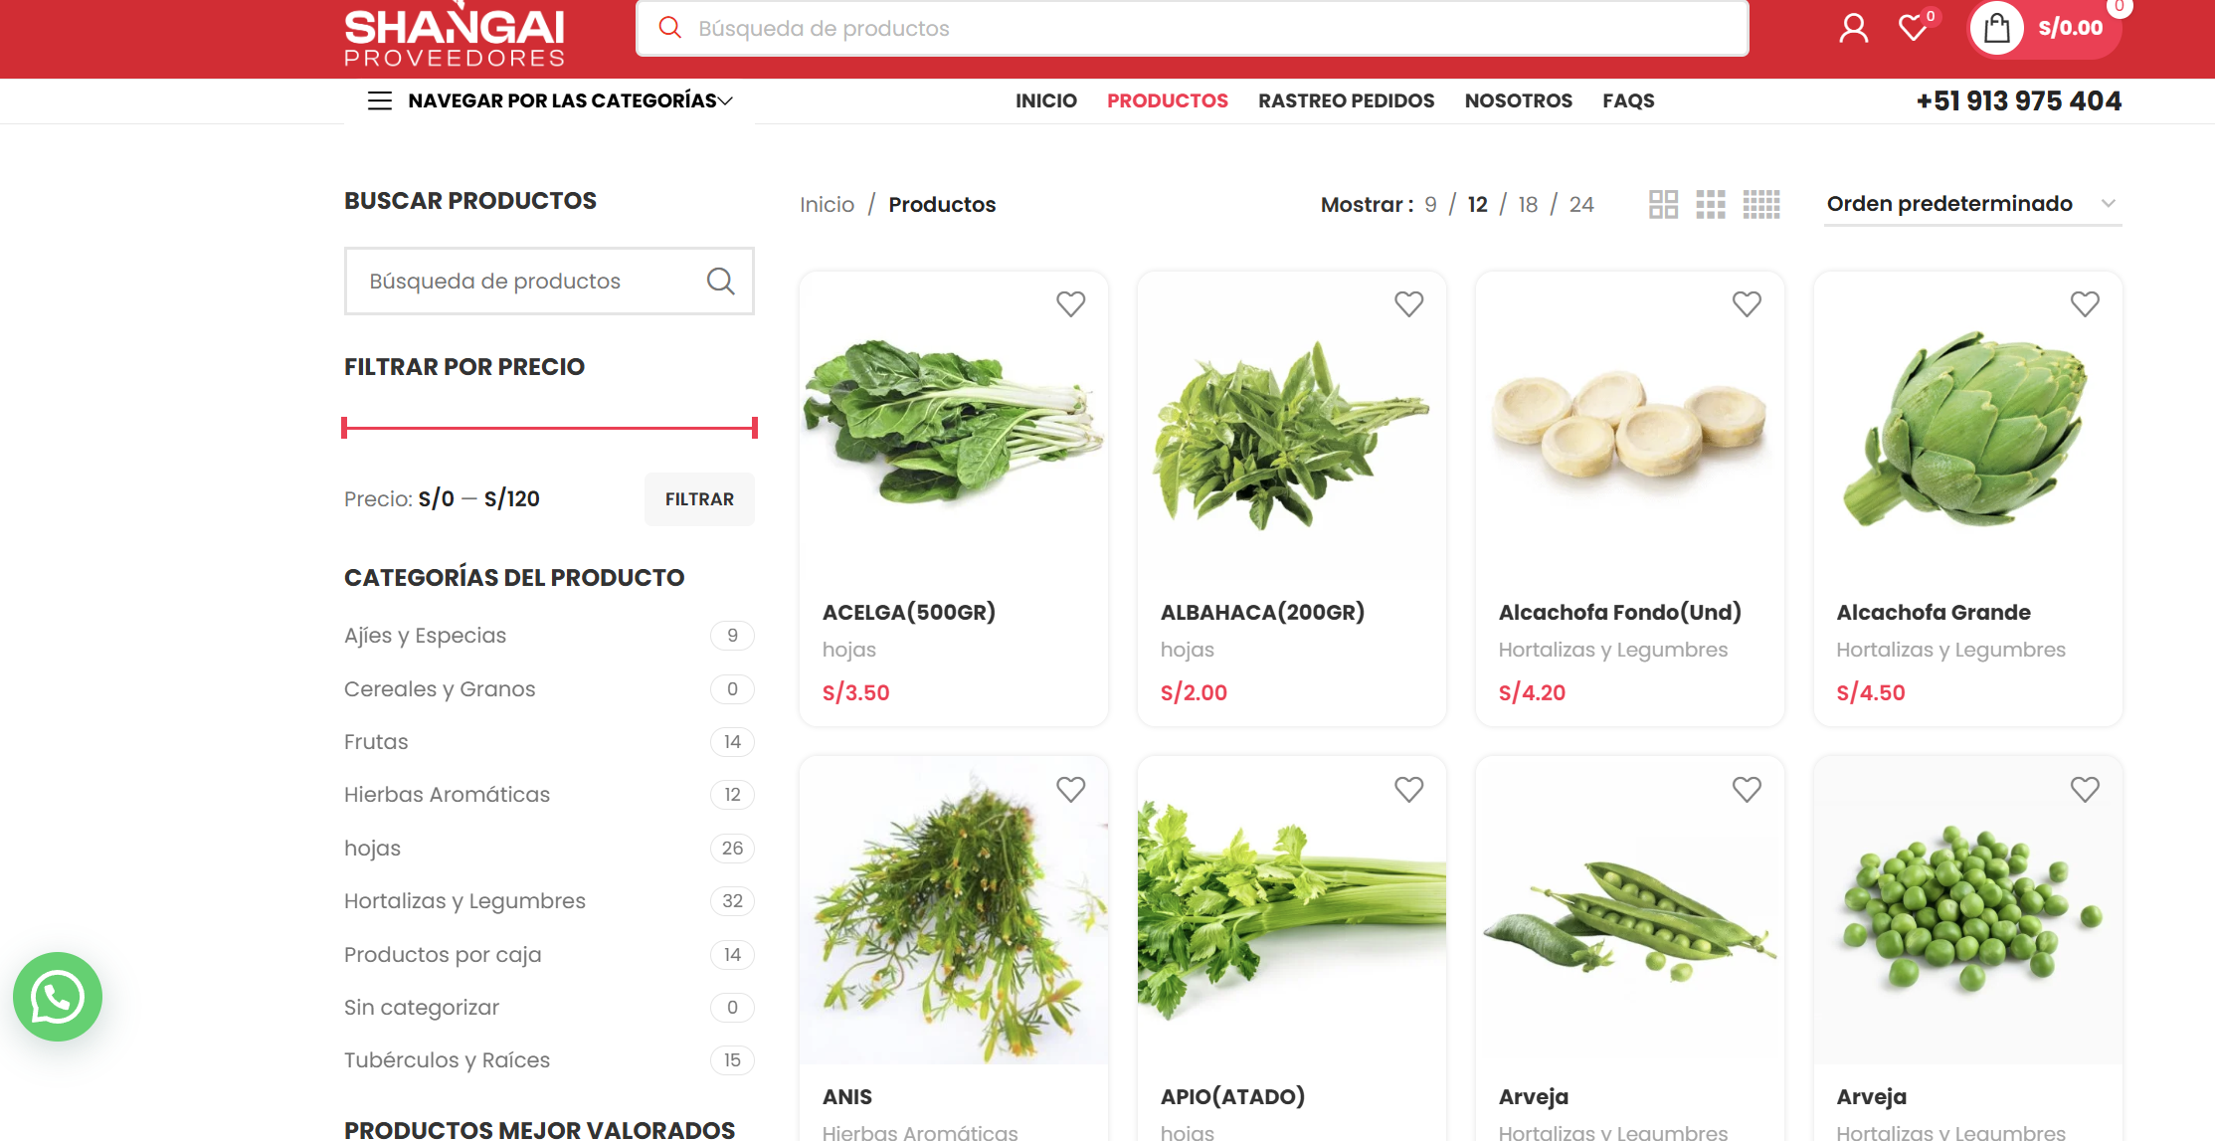2215x1141 pixels.
Task: Switch to three-column grid view
Action: pyautogui.click(x=1711, y=204)
